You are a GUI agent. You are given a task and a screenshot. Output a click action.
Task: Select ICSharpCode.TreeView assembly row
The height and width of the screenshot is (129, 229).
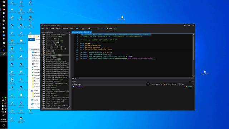click(x=57, y=77)
